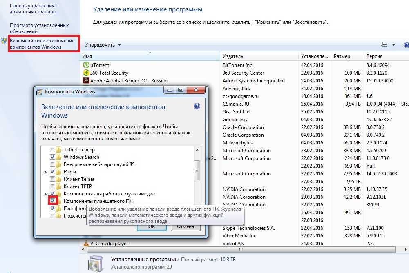Check the Клиент TFTP checkbox
Image resolution: width=409 pixels, height=273 pixels.
pos(52,186)
